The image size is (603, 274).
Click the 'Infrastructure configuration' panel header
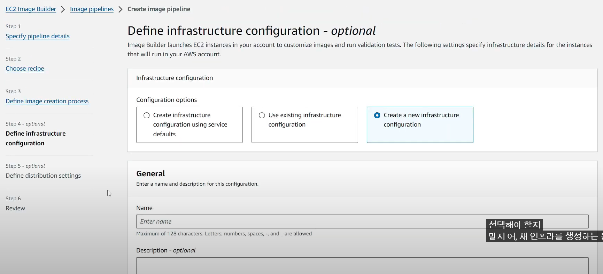click(175, 78)
